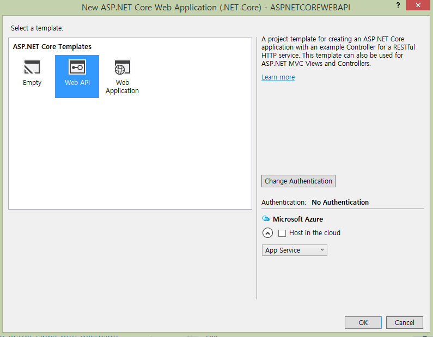This screenshot has height=337, width=433.
Task: Confirm with the OK button
Action: (x=363, y=322)
